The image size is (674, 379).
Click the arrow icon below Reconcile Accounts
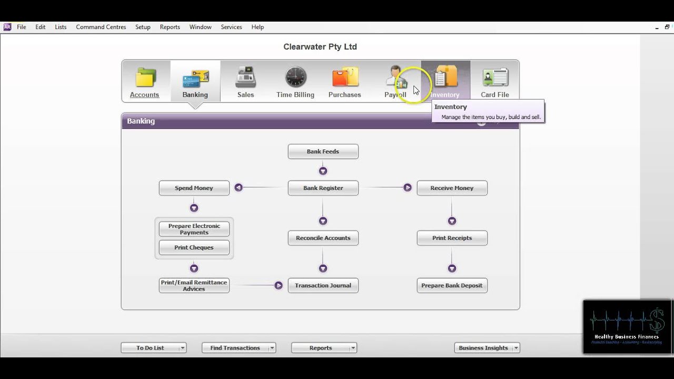coord(323,268)
